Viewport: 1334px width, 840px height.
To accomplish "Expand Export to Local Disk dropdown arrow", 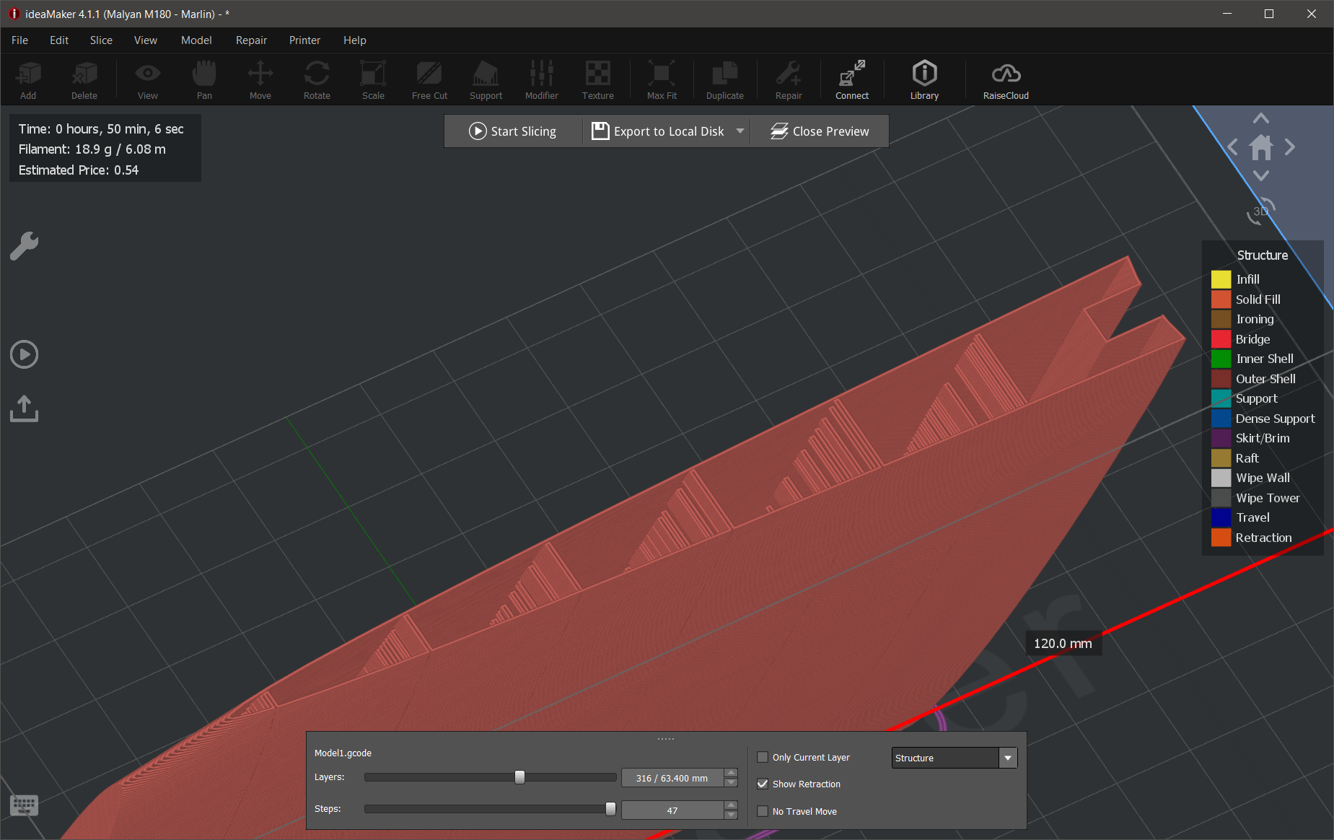I will [740, 131].
